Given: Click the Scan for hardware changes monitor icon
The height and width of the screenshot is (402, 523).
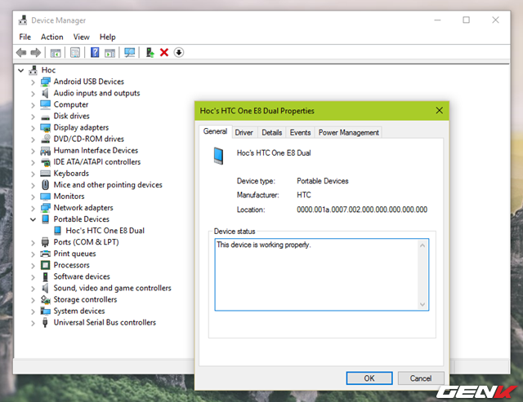Looking at the screenshot, I should tap(129, 52).
